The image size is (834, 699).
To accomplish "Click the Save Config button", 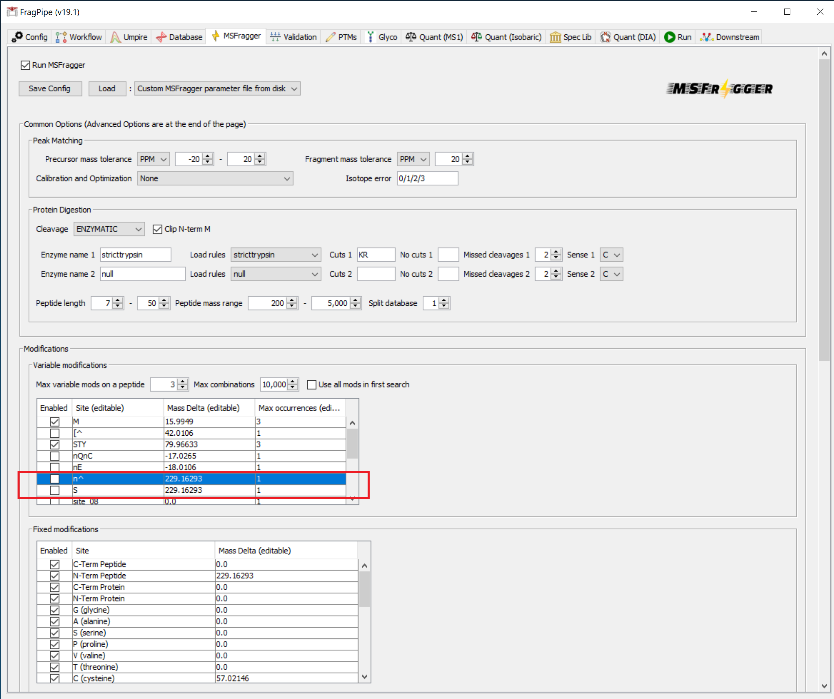I will (x=50, y=88).
